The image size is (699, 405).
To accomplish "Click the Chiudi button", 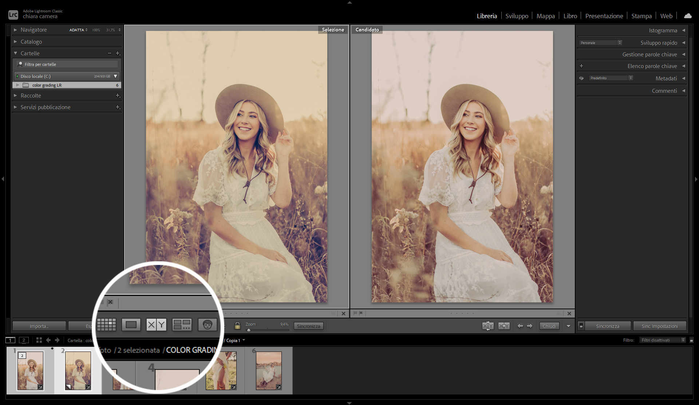I will [549, 326].
